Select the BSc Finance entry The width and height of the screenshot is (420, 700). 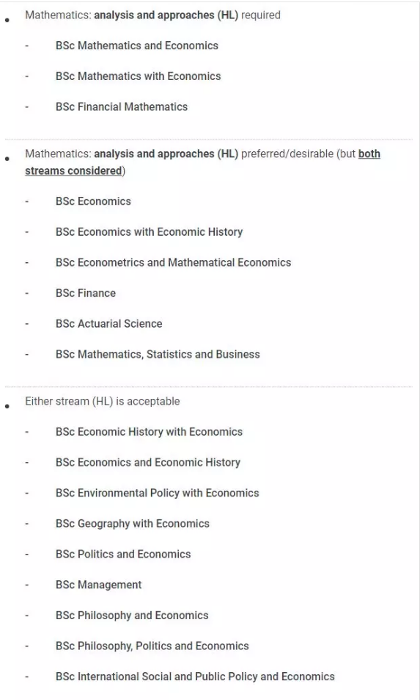(x=86, y=293)
